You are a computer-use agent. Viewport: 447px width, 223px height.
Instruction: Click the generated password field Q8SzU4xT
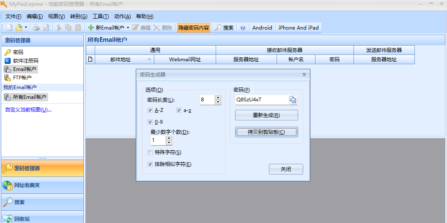(262, 100)
